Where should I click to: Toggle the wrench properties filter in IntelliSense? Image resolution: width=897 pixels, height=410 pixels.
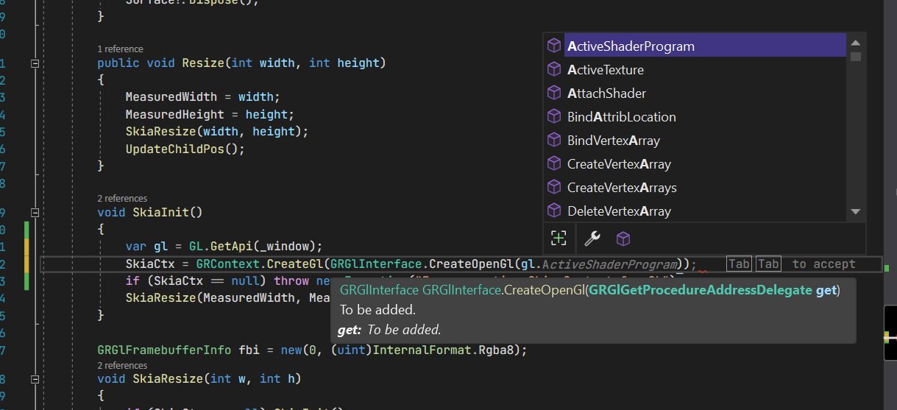pyautogui.click(x=592, y=238)
